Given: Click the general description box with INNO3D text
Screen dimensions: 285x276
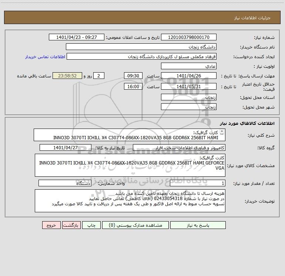Looking at the screenshot, I should [x=130, y=135].
